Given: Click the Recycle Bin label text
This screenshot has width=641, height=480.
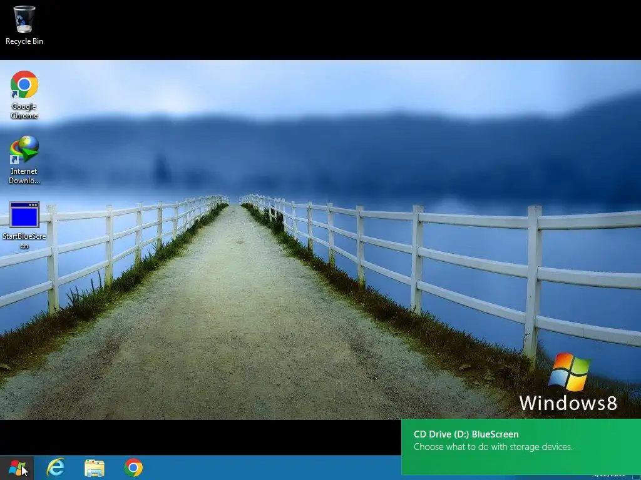Looking at the screenshot, I should coord(24,41).
